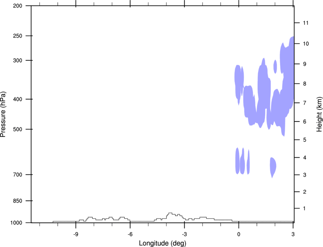Click the "Longitude (deg)" axis title
323x247 pixels.
(163, 243)
